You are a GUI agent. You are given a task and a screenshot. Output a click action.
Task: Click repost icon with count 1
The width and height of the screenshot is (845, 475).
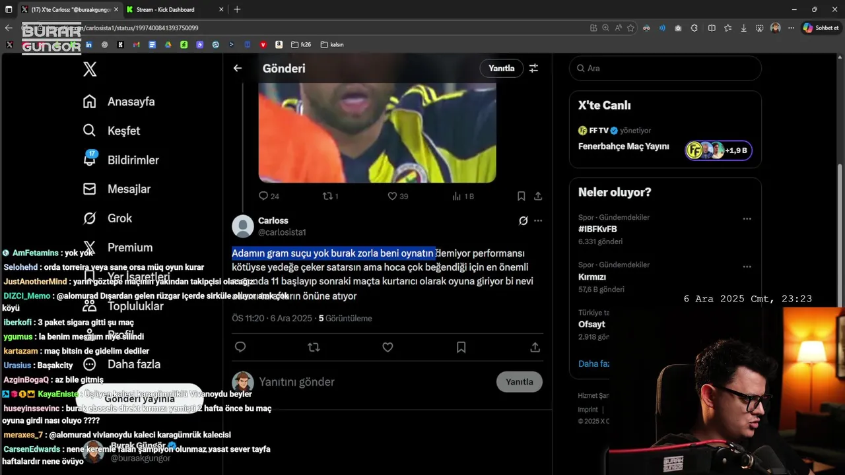330,196
